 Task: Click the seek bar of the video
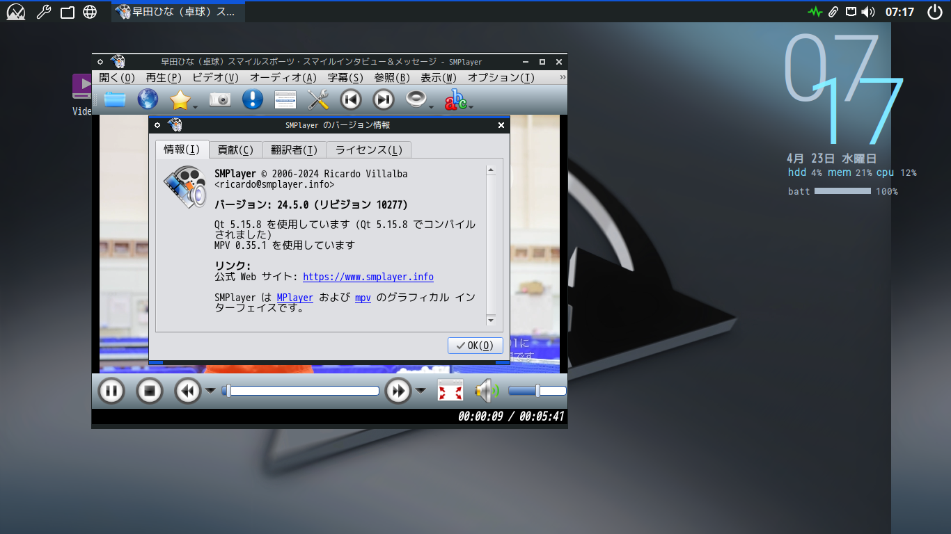click(300, 391)
